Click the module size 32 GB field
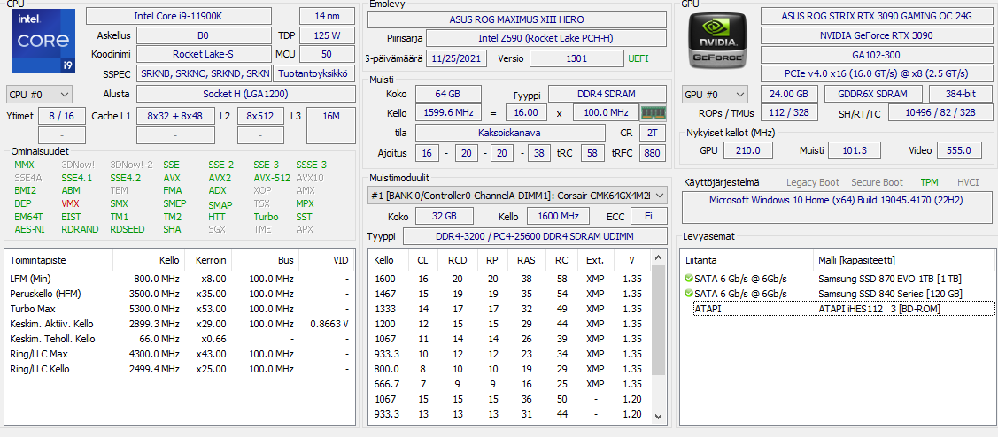998x437 pixels. pos(445,216)
